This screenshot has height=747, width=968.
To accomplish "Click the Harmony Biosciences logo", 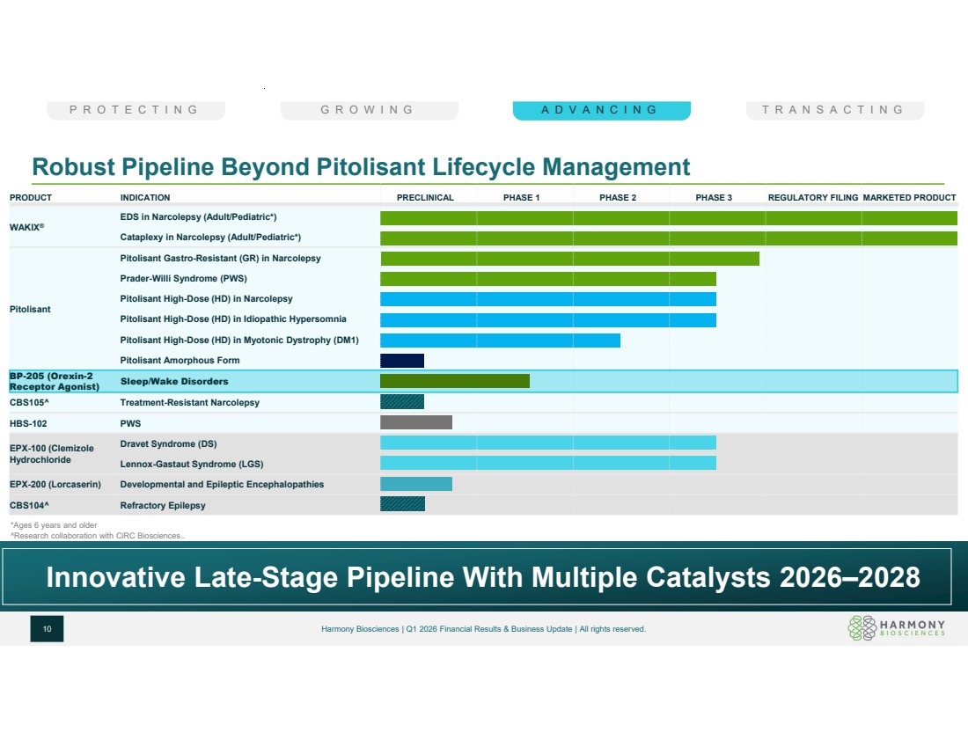I will [897, 628].
